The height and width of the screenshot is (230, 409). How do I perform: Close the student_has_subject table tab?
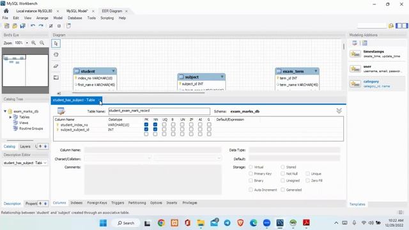(100, 100)
